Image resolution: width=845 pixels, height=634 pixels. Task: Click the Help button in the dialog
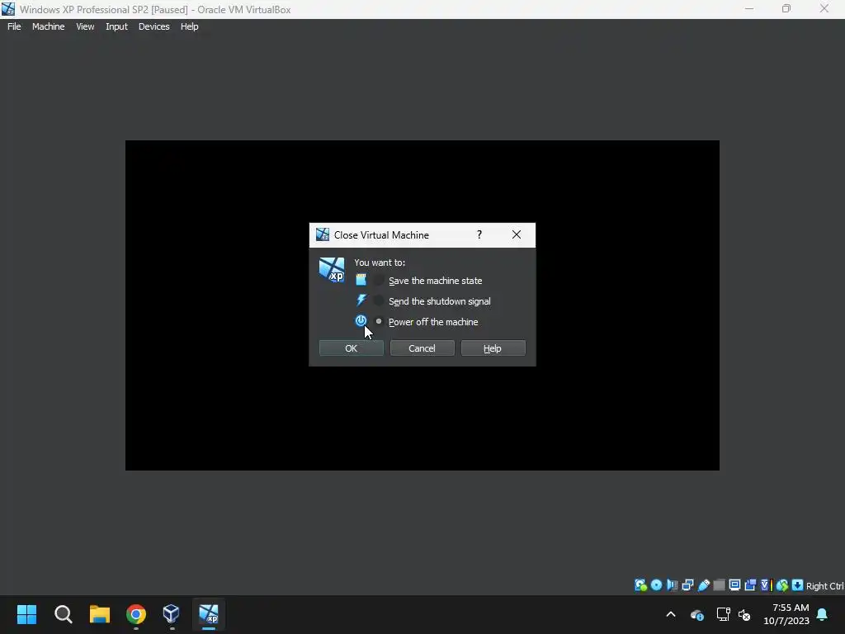[493, 348]
